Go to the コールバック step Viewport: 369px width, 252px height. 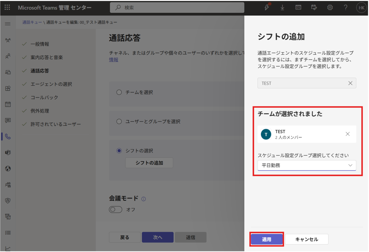coord(44,98)
